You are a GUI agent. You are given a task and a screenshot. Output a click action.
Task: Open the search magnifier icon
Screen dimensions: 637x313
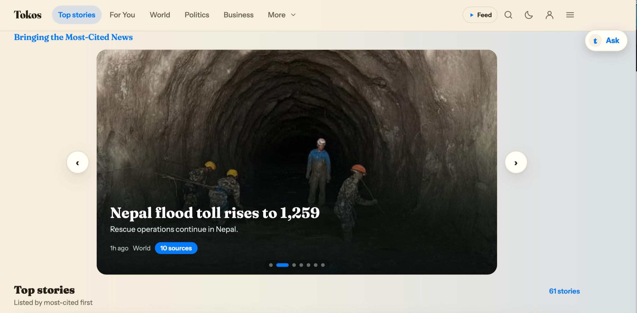508,15
